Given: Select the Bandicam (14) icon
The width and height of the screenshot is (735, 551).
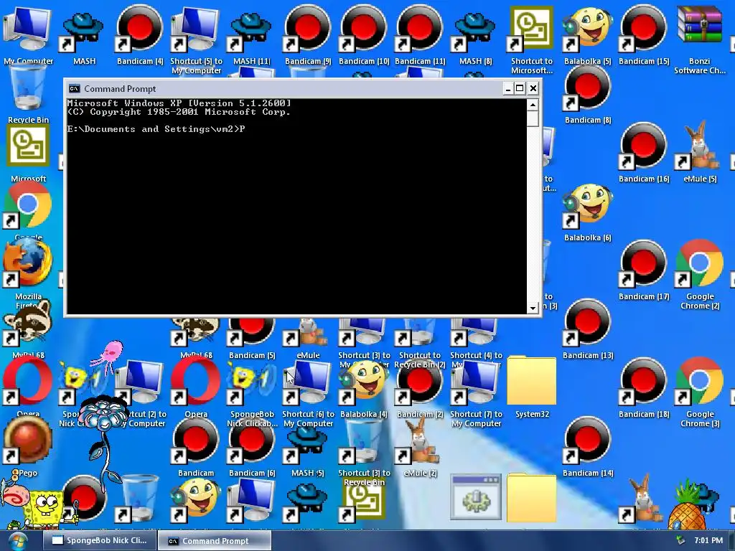Looking at the screenshot, I should [588, 441].
